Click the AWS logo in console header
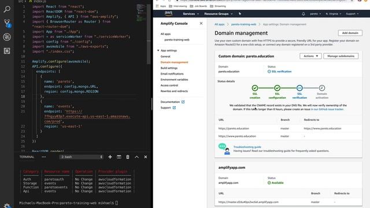The height and width of the screenshot is (208, 370). 168,13
